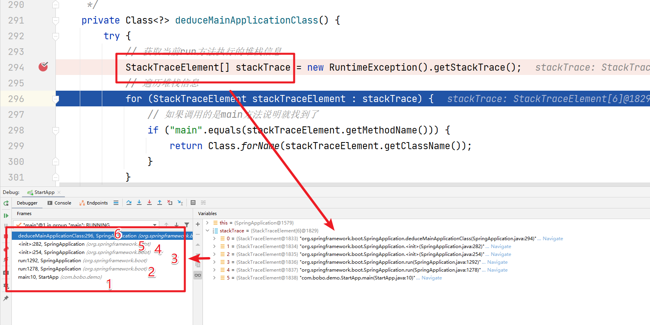
Task: Select frame run:1292, SpringApplication
Action: (x=102, y=260)
